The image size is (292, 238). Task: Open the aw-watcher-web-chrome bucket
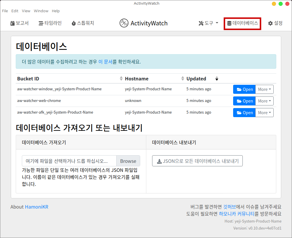click(x=244, y=101)
